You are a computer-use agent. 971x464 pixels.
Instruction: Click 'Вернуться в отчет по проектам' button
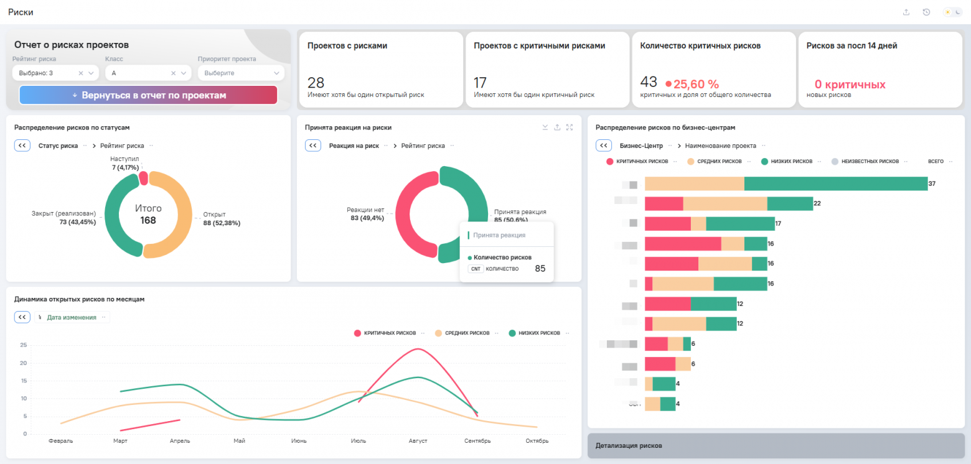148,95
